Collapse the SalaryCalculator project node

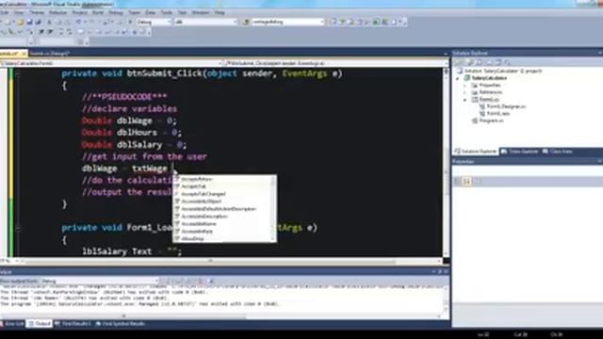(x=458, y=78)
